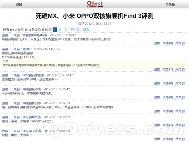The height and width of the screenshot is (142, 189).
Task: Jump to 尾页 last page
Action: coord(86,29)
